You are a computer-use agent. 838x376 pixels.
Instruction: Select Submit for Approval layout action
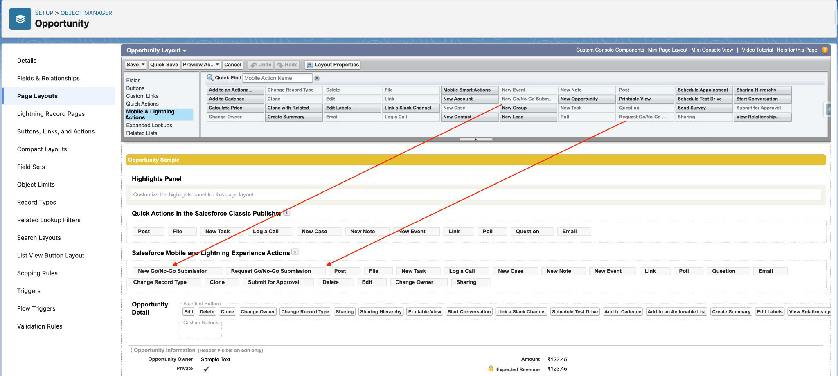(278, 282)
